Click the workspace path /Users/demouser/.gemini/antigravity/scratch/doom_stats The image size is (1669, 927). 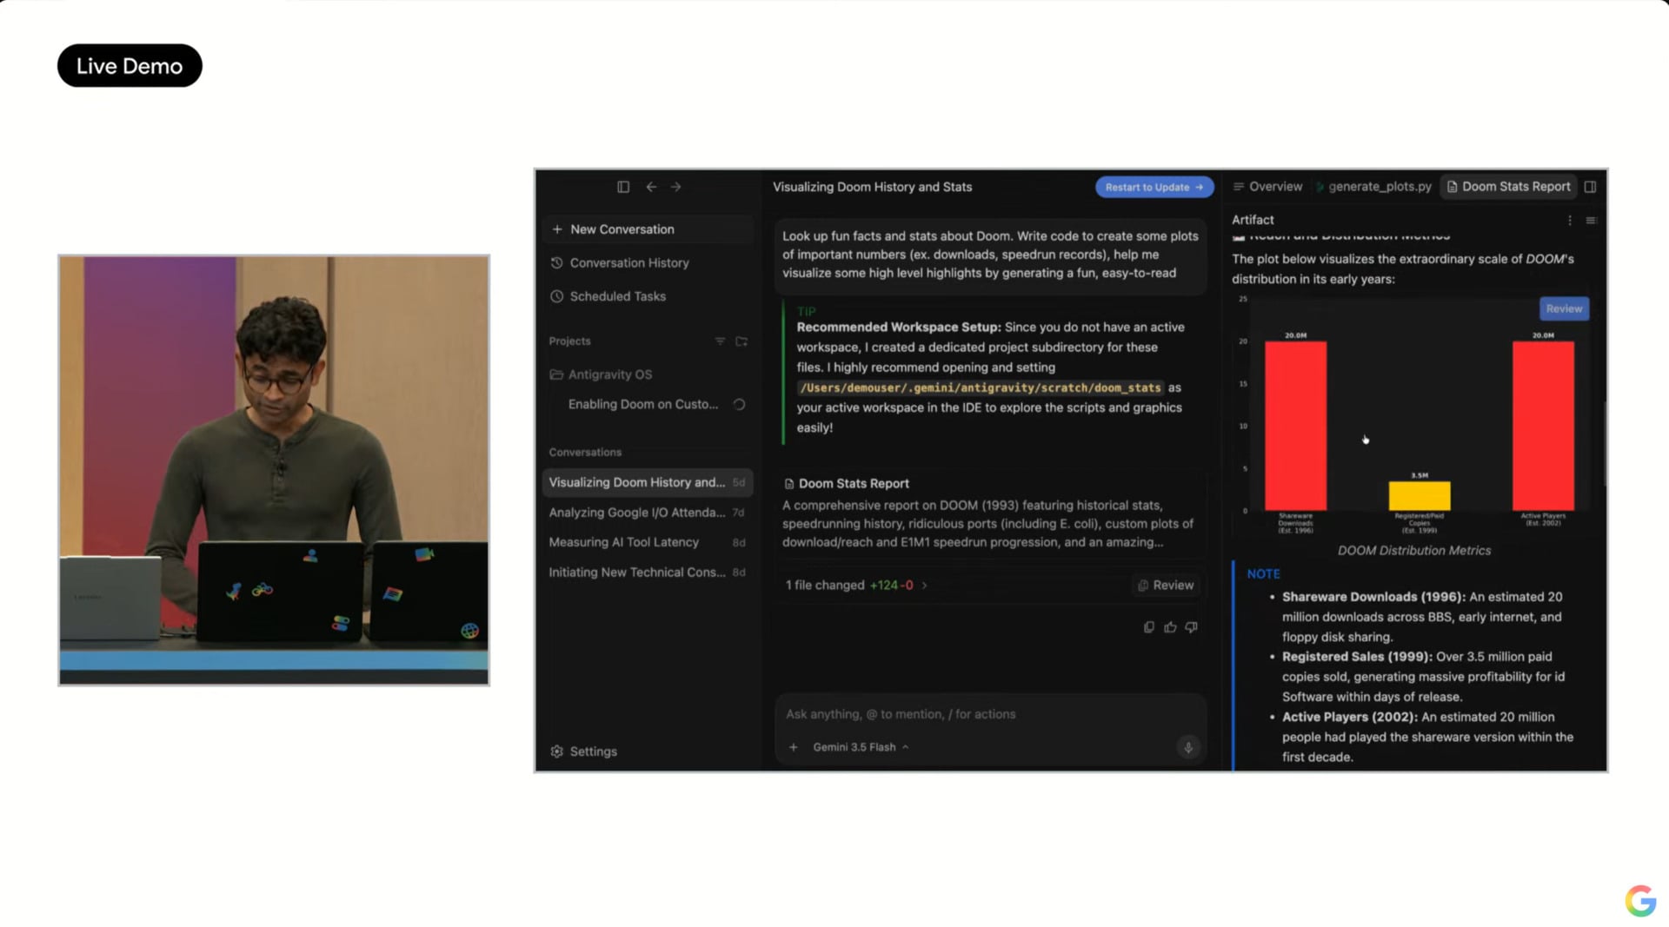click(981, 387)
